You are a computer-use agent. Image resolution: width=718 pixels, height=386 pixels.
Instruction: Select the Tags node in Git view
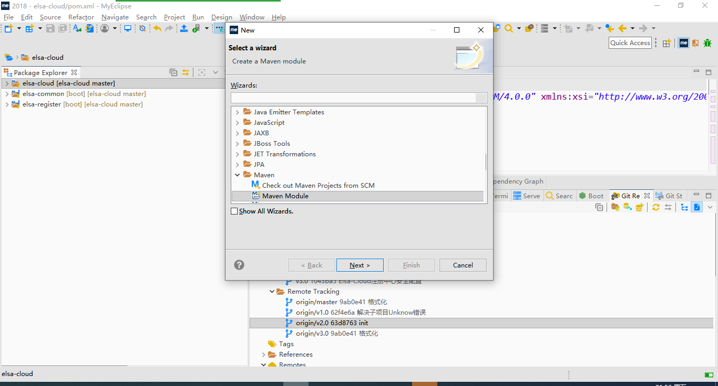[x=286, y=344]
